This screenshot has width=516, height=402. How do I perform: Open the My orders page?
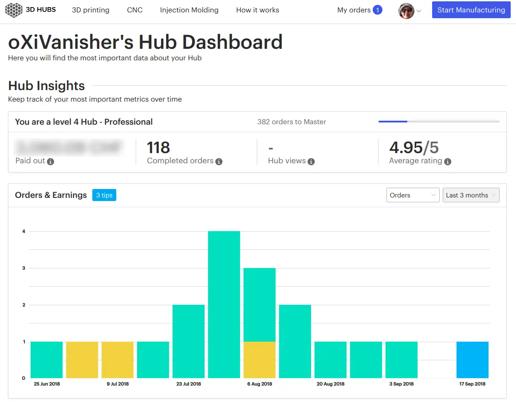click(x=355, y=9)
